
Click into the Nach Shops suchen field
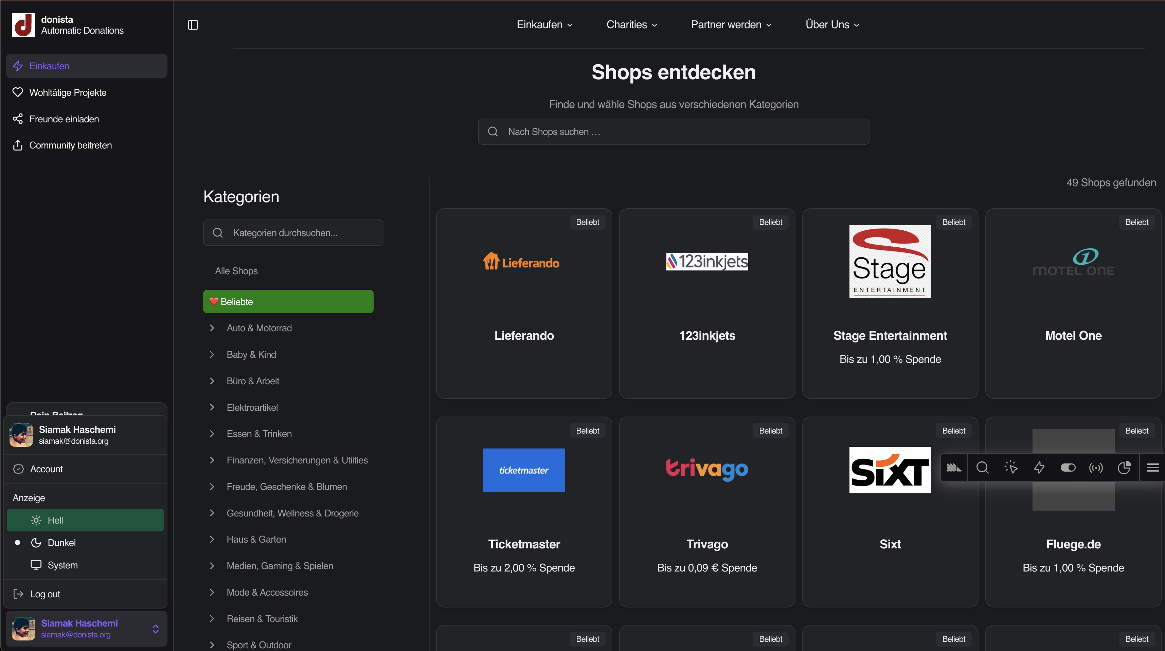[674, 131]
